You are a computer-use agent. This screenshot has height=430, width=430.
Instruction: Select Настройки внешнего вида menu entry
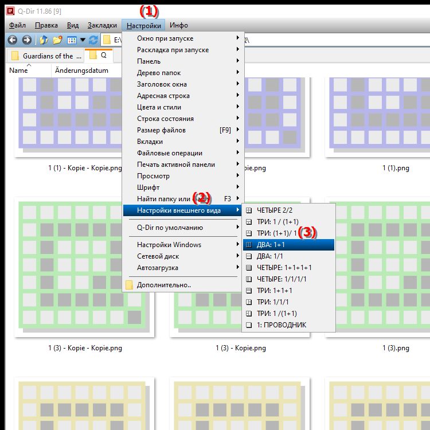tap(183, 210)
